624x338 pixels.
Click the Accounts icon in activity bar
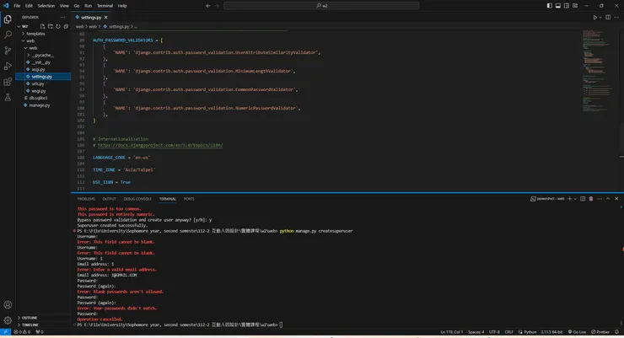click(x=8, y=304)
